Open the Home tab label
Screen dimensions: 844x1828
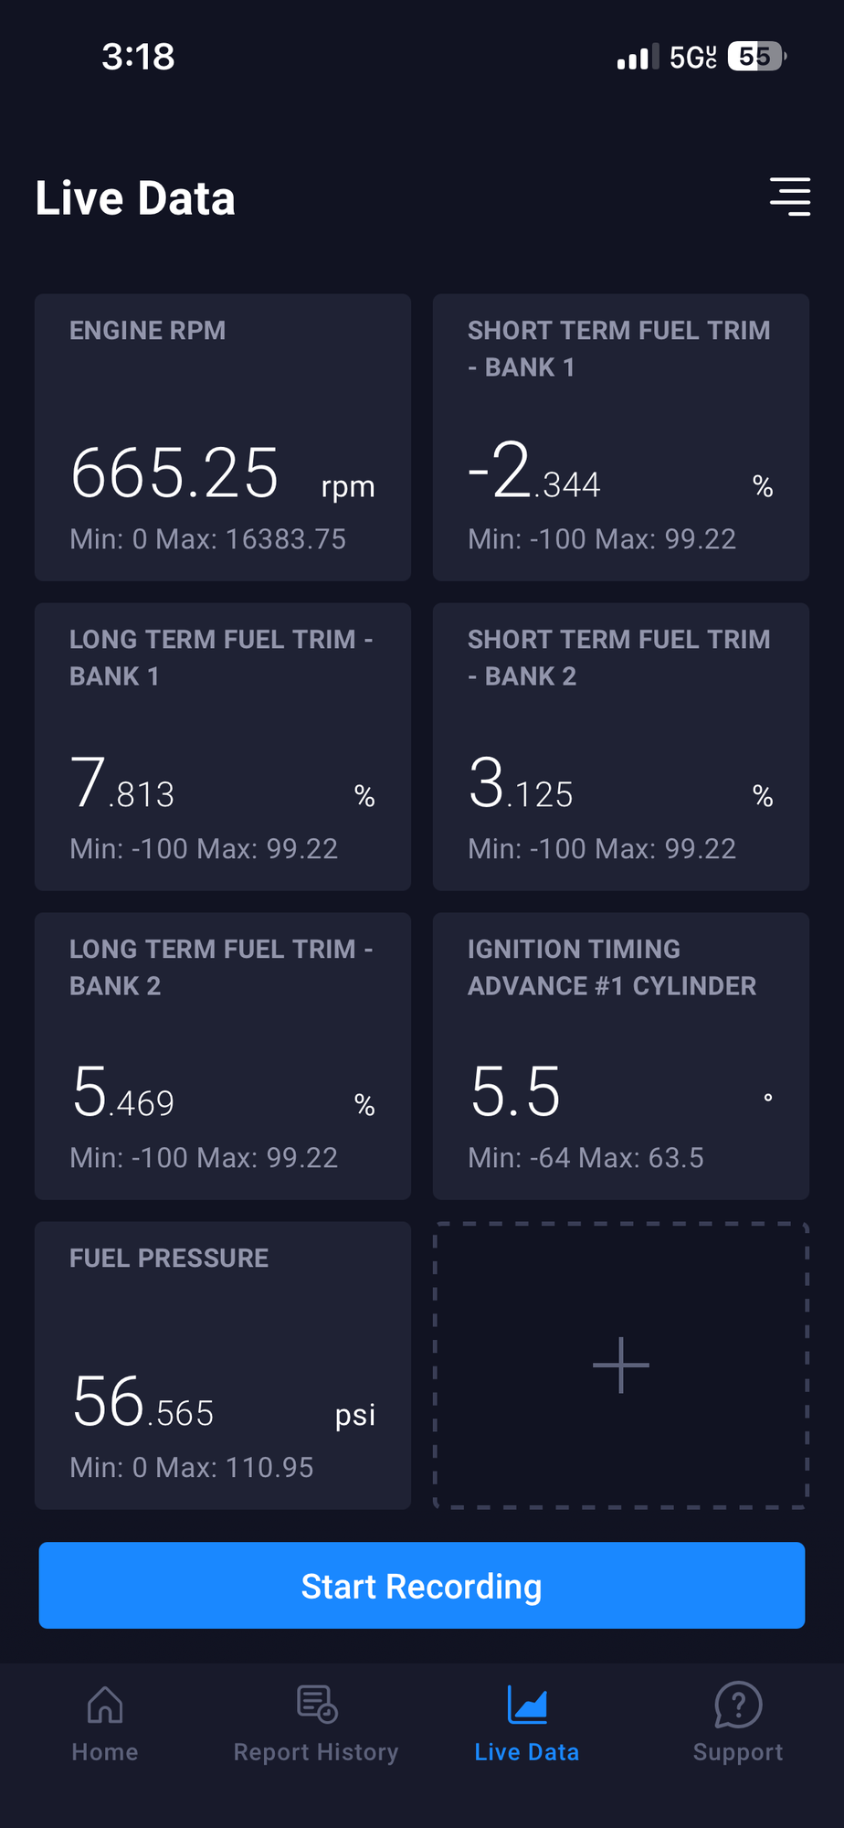click(105, 1752)
